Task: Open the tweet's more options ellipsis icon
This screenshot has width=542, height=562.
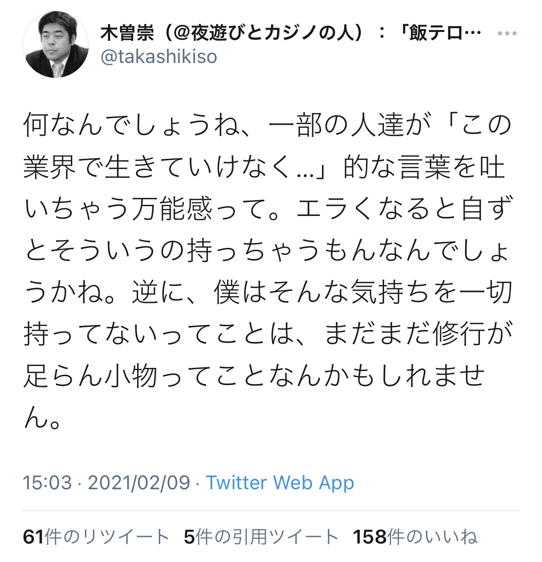Action: point(507,34)
